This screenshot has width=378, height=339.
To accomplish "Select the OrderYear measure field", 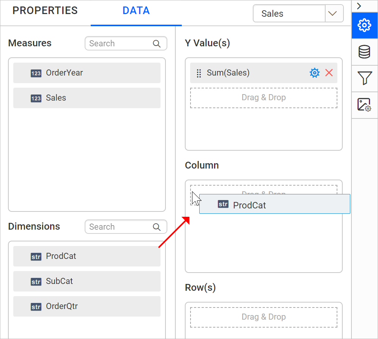I will (x=87, y=73).
